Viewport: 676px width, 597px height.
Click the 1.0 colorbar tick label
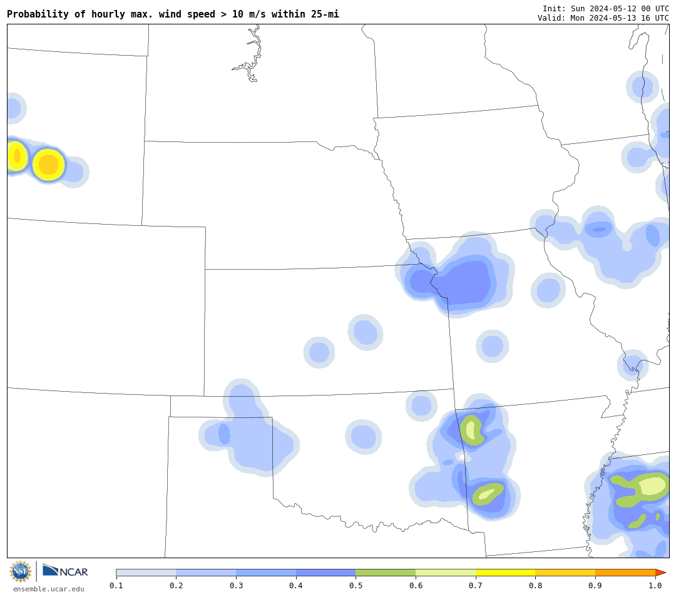pos(655,585)
